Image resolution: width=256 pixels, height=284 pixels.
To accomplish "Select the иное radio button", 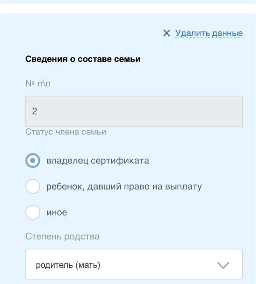I will pos(33,212).
